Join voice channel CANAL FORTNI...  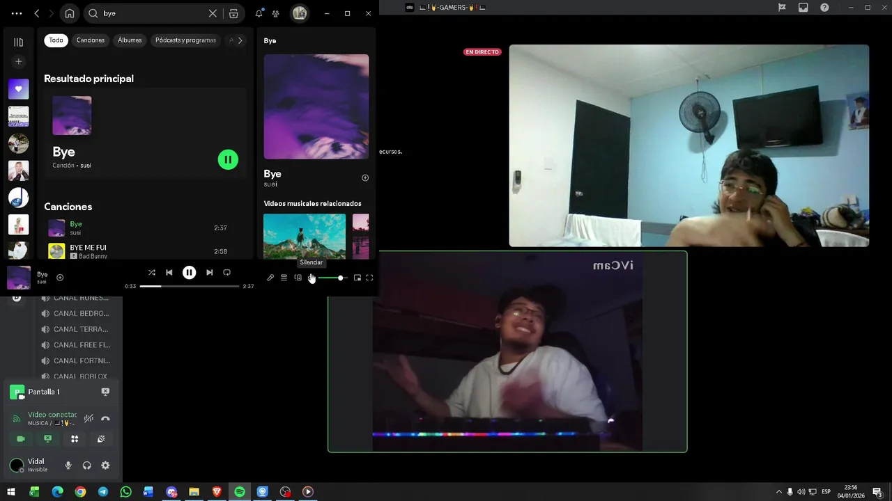tap(75, 360)
